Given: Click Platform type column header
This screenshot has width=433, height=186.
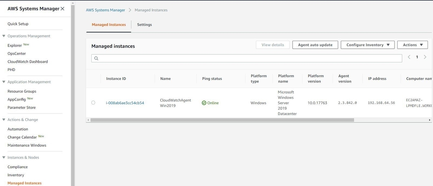Looking at the screenshot, I should [259, 79].
